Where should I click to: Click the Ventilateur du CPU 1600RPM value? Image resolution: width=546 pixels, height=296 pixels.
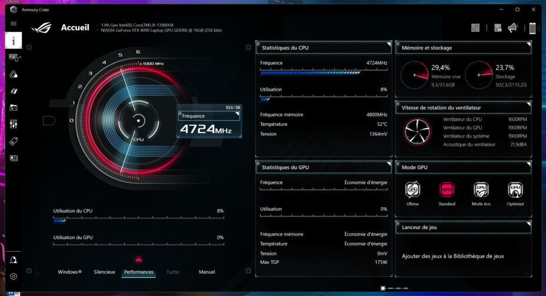517,119
